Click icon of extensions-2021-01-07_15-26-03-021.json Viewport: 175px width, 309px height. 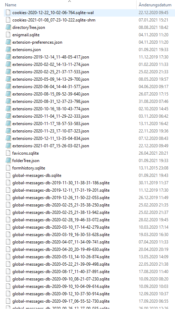[8, 146]
